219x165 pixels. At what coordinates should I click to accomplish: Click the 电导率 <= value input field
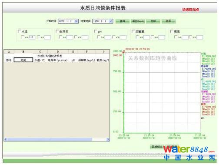(x=85, y=37)
